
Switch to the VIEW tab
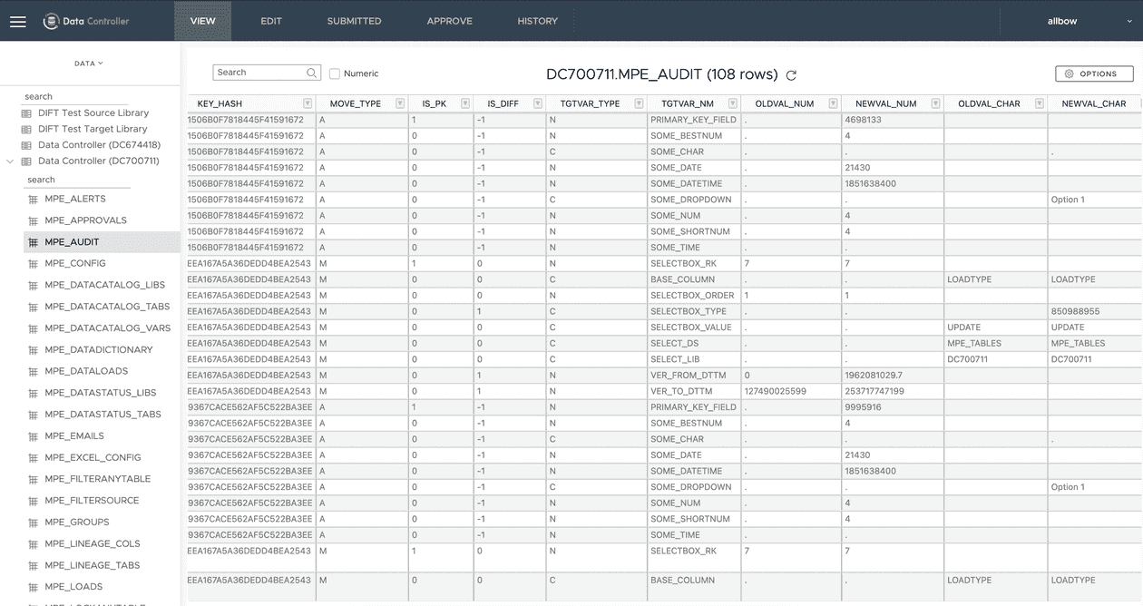[202, 21]
